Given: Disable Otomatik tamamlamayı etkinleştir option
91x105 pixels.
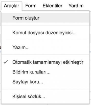Looking at the screenshot, I should click(45, 62).
